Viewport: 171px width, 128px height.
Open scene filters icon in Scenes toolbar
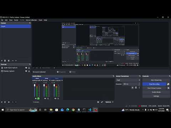tap(9, 61)
